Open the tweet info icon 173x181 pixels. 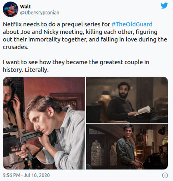[x=165, y=175]
